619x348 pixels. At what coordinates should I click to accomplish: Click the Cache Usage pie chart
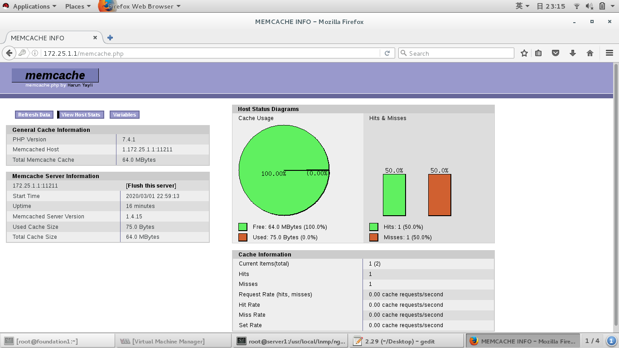tap(284, 170)
